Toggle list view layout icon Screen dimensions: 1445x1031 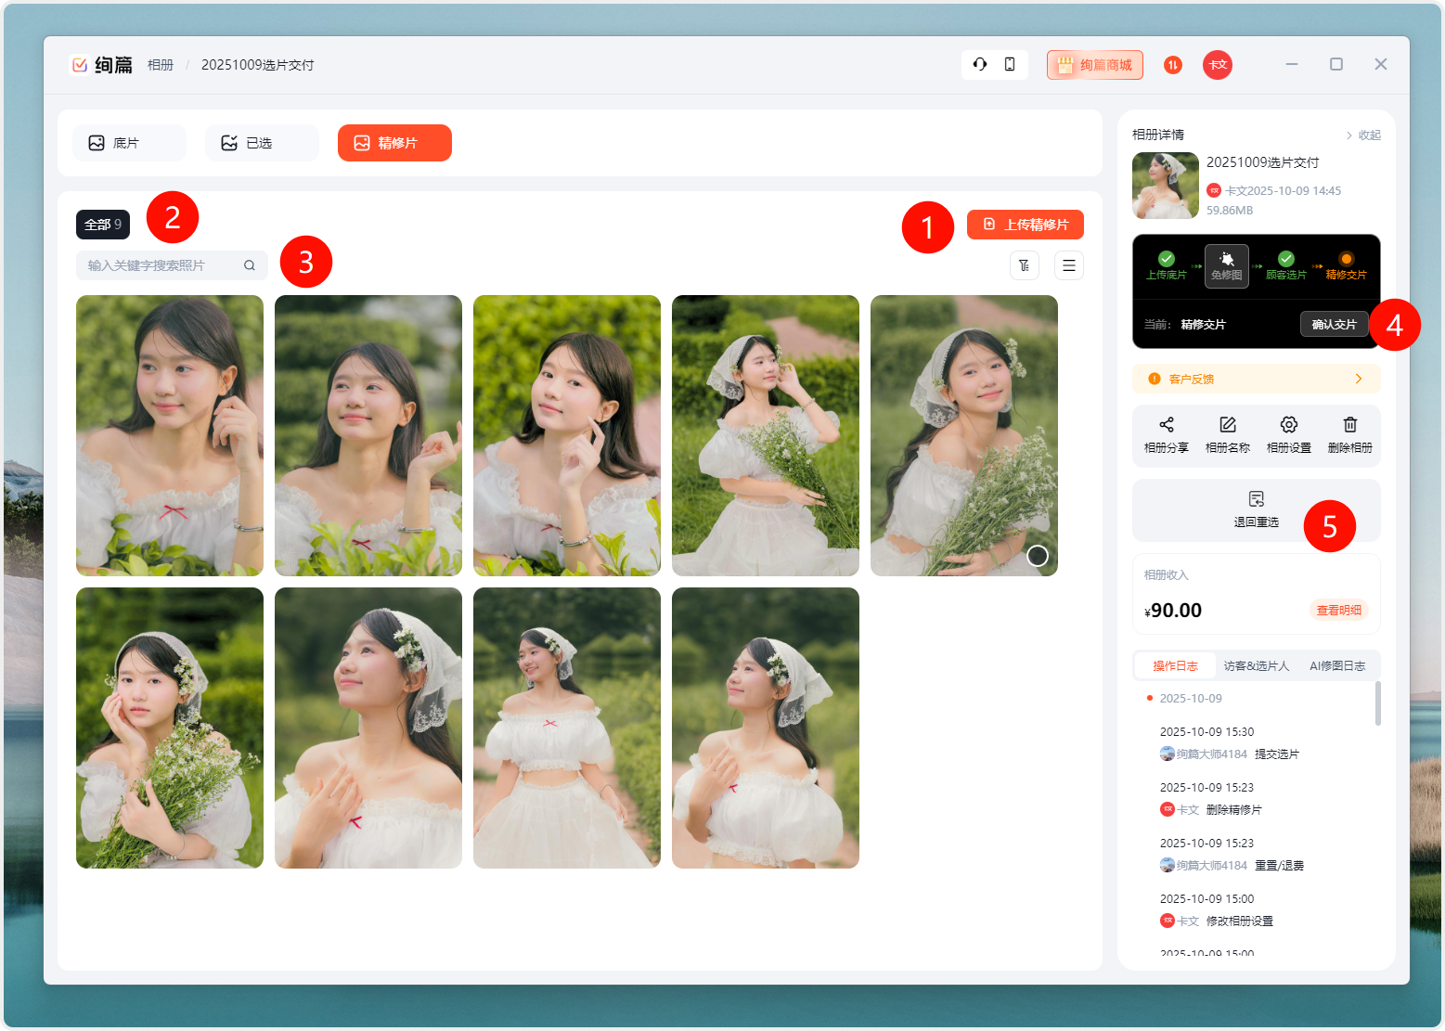(x=1069, y=265)
